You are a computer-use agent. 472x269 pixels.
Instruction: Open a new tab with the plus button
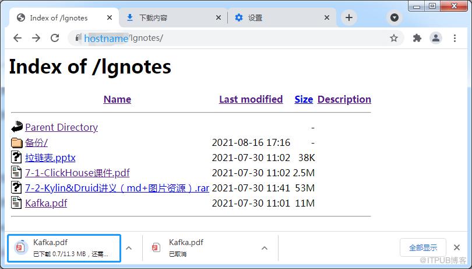pos(349,18)
